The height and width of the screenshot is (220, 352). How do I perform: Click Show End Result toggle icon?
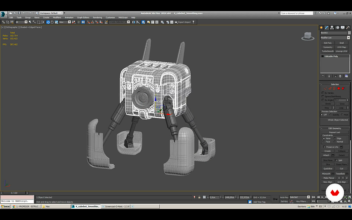pyautogui.click(x=329, y=76)
